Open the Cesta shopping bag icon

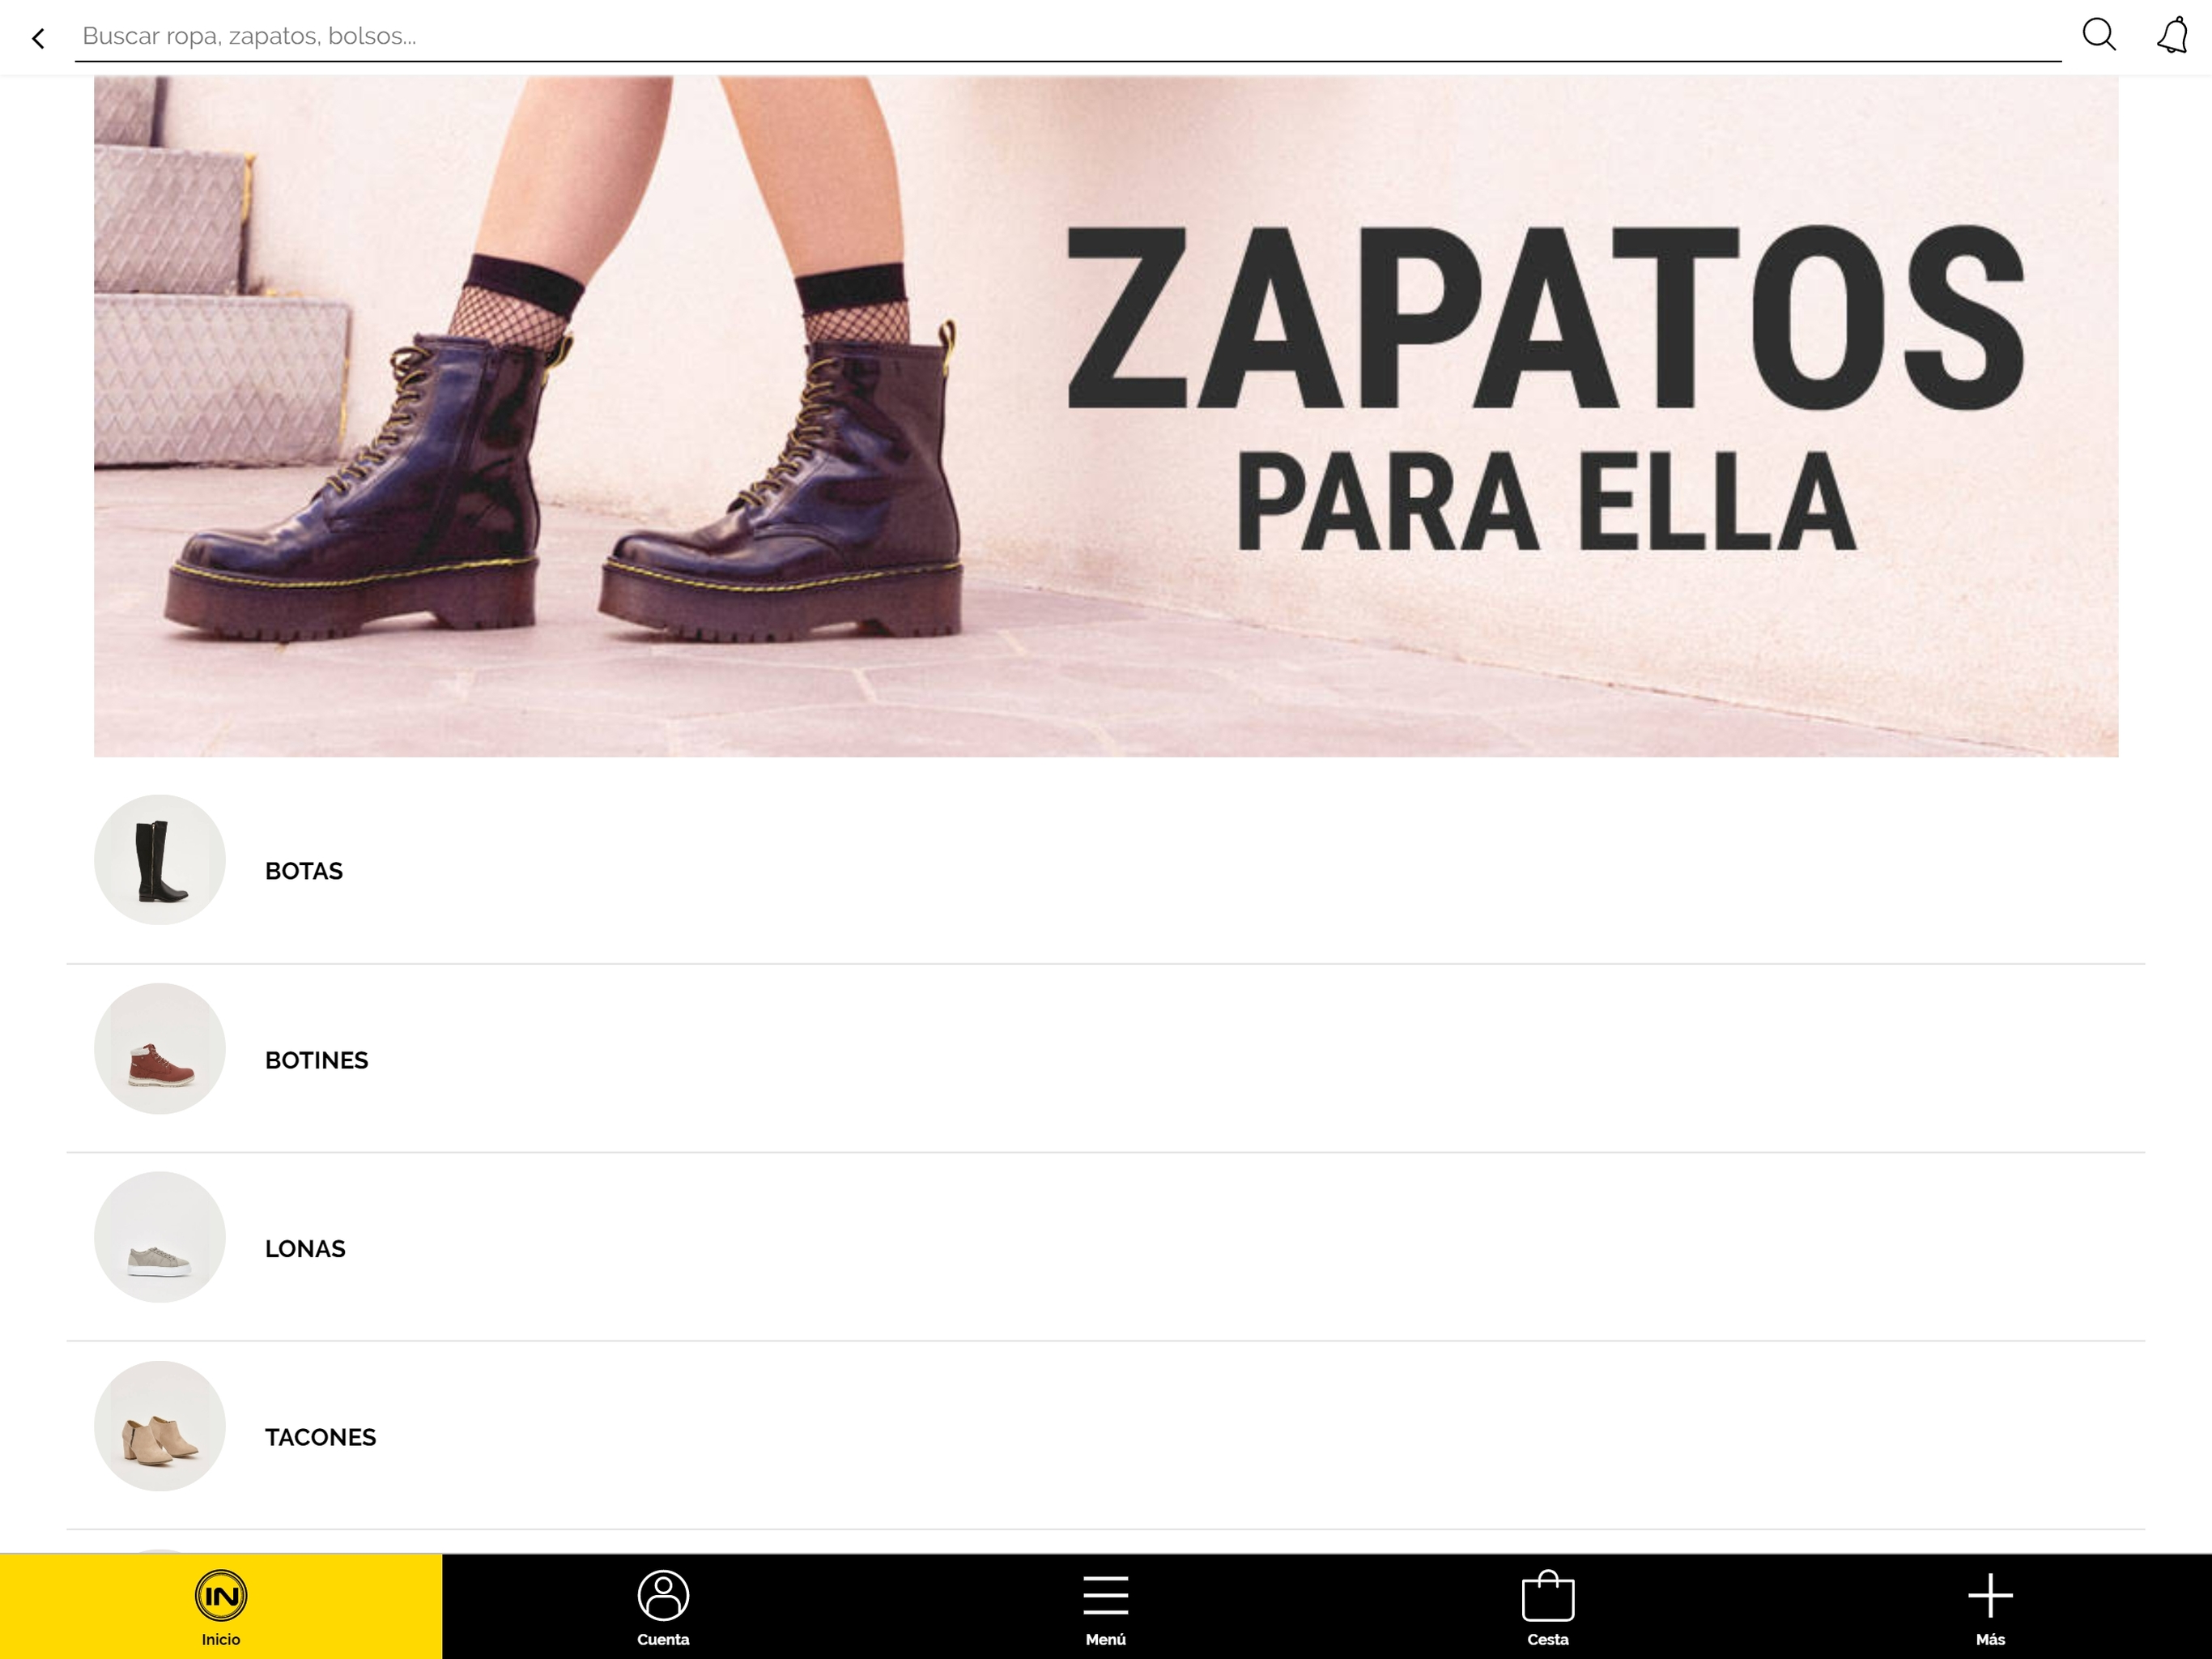point(1547,1595)
